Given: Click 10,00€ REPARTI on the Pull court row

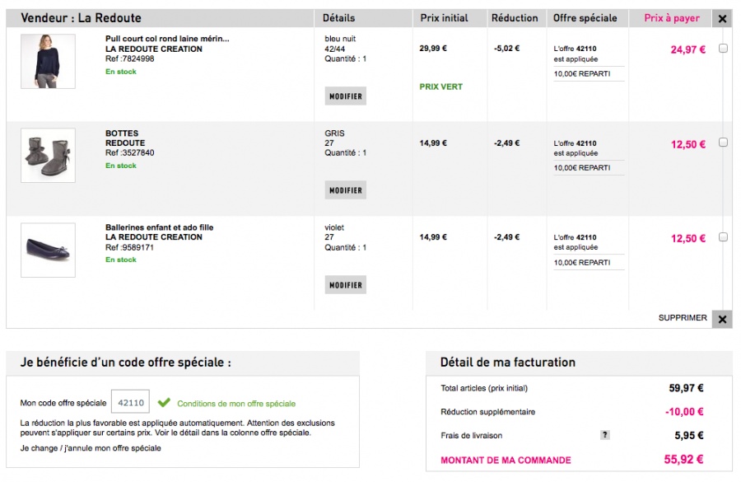Looking at the screenshot, I should [x=582, y=74].
